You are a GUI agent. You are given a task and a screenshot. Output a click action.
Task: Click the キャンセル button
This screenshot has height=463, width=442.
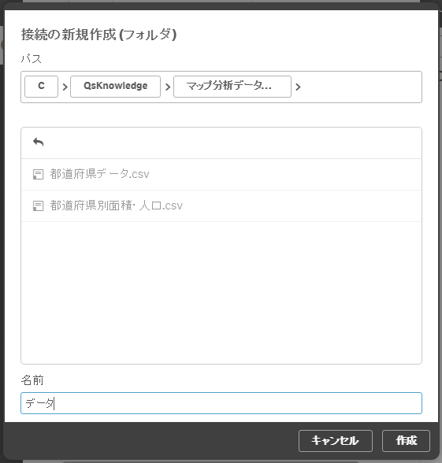pos(336,441)
